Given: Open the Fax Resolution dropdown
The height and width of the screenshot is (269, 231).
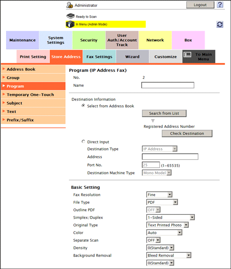Looking at the screenshot, I should pyautogui.click(x=159, y=194).
